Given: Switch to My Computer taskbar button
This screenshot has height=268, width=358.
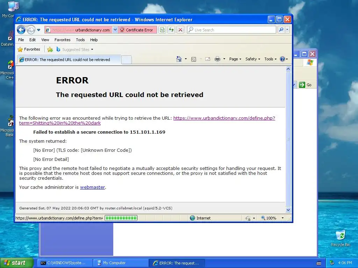Looking at the screenshot, I should [x=121, y=263].
